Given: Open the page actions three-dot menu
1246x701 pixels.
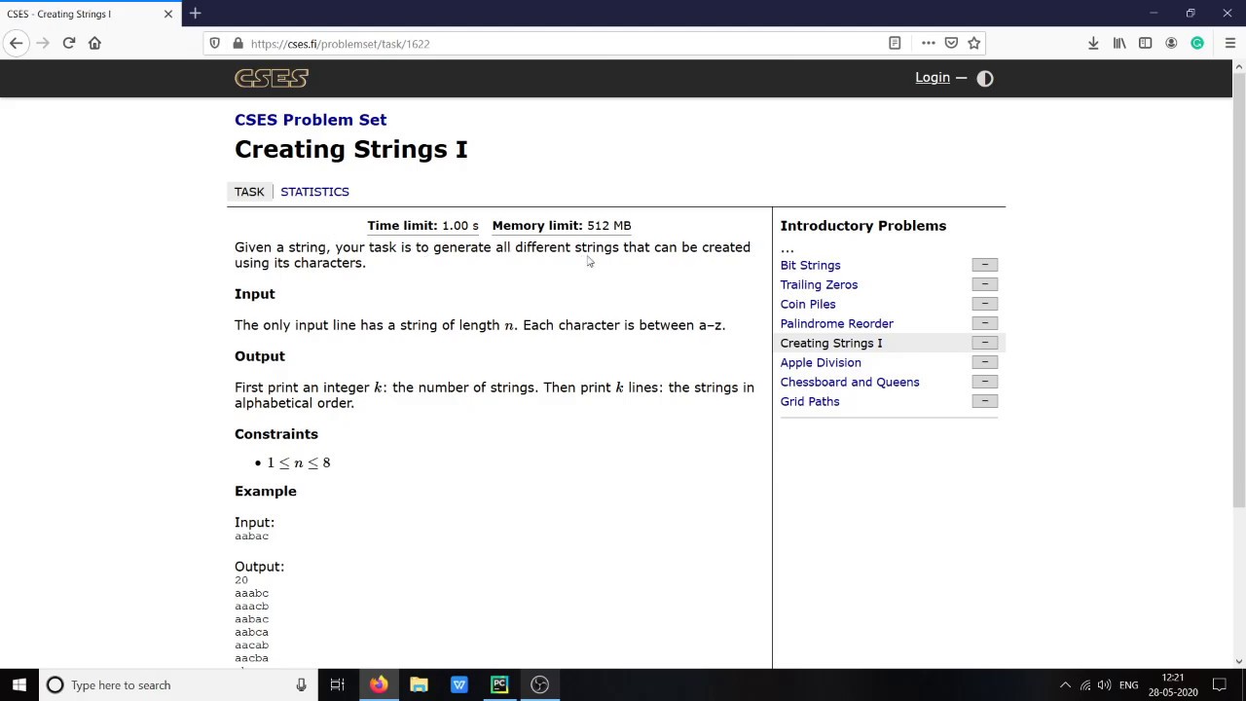Looking at the screenshot, I should (929, 43).
